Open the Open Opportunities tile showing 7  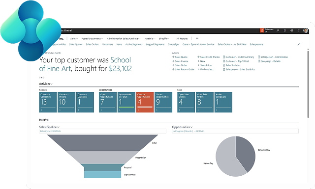108,102
